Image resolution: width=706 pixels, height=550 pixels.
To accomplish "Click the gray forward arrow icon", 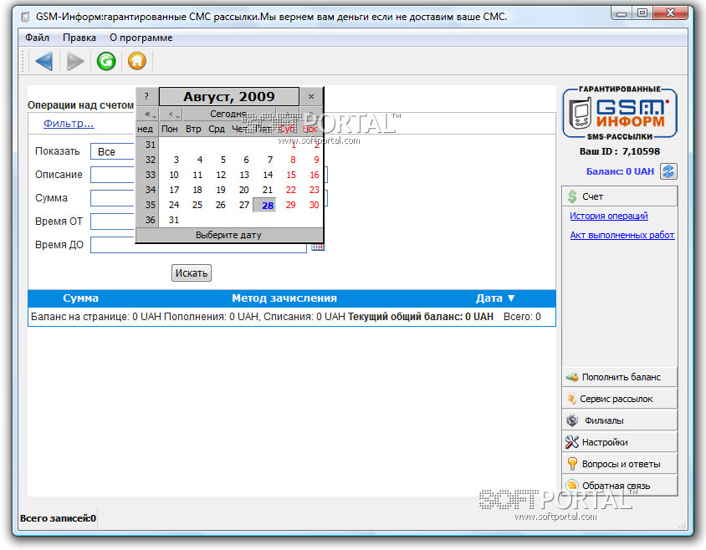I will [x=75, y=61].
